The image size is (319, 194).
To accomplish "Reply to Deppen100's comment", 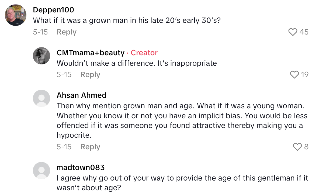I will coord(66,32).
